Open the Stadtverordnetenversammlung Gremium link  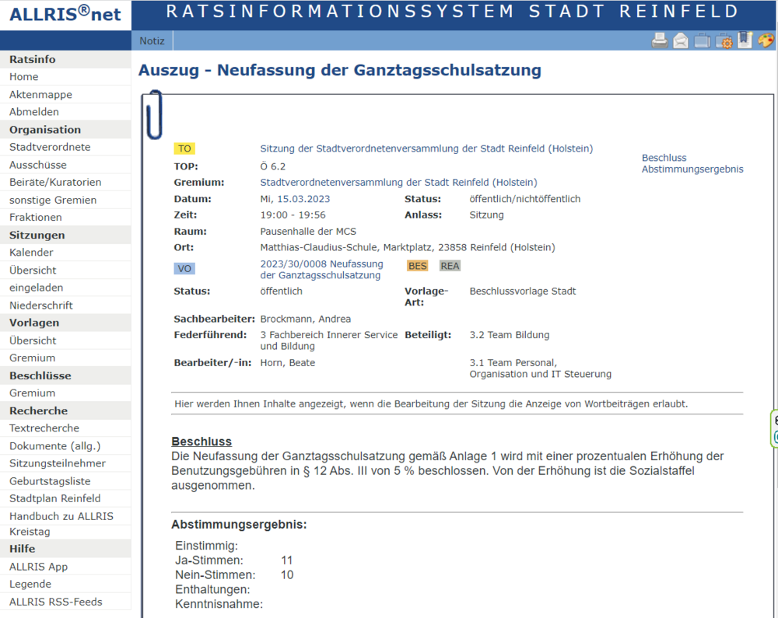pyautogui.click(x=398, y=183)
